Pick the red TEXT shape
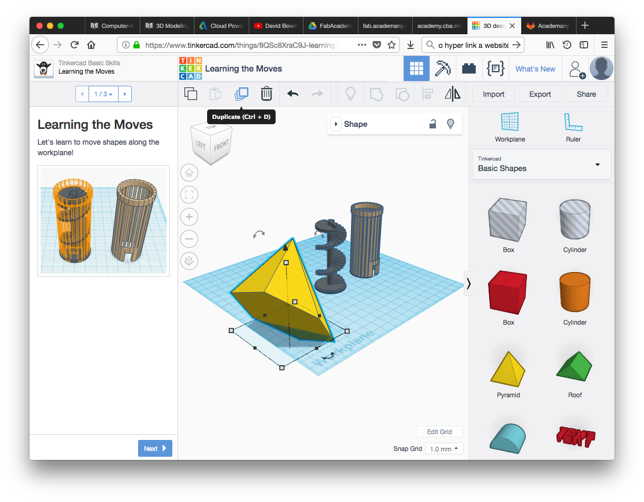This screenshot has height=502, width=644. (575, 436)
